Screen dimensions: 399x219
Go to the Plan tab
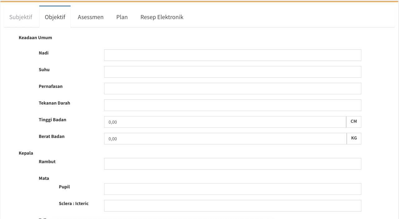(122, 17)
